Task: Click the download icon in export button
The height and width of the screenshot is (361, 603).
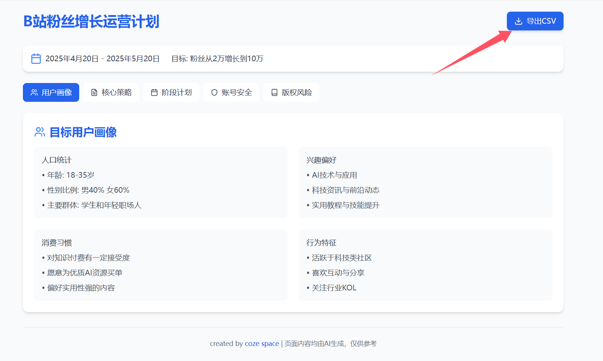Action: [518, 21]
